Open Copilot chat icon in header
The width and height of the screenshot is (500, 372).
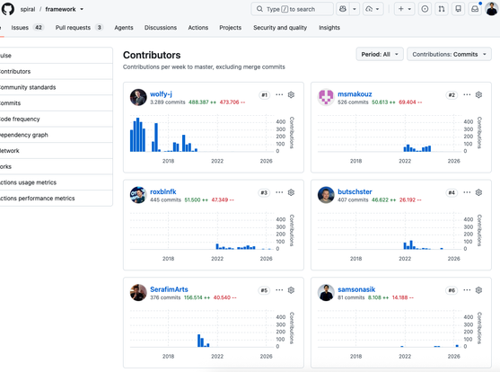point(343,9)
